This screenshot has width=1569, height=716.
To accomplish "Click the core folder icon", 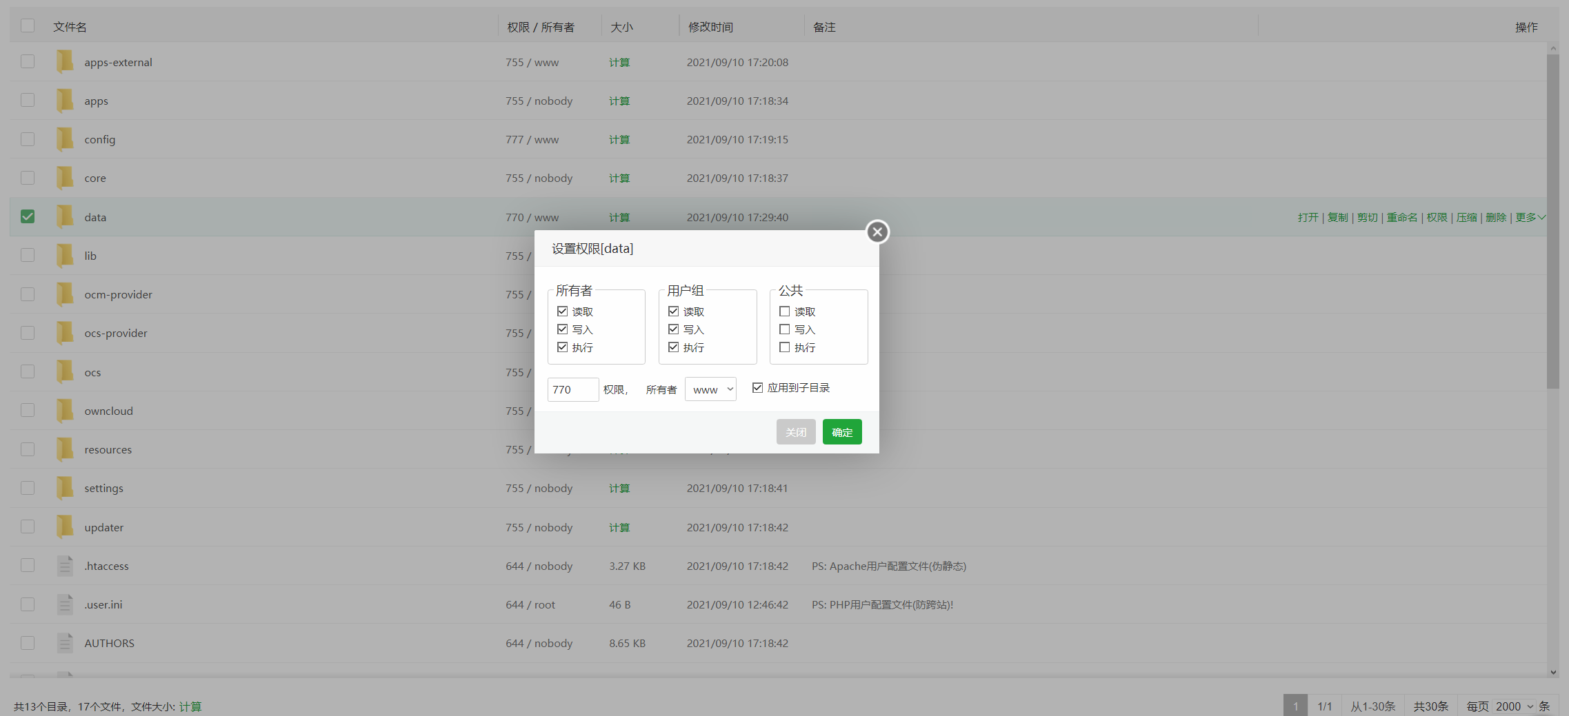I will 64,177.
